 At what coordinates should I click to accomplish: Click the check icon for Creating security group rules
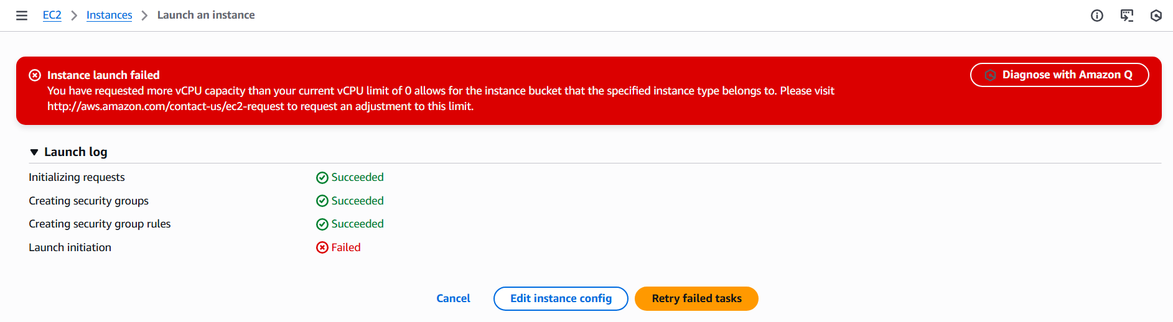coord(322,224)
